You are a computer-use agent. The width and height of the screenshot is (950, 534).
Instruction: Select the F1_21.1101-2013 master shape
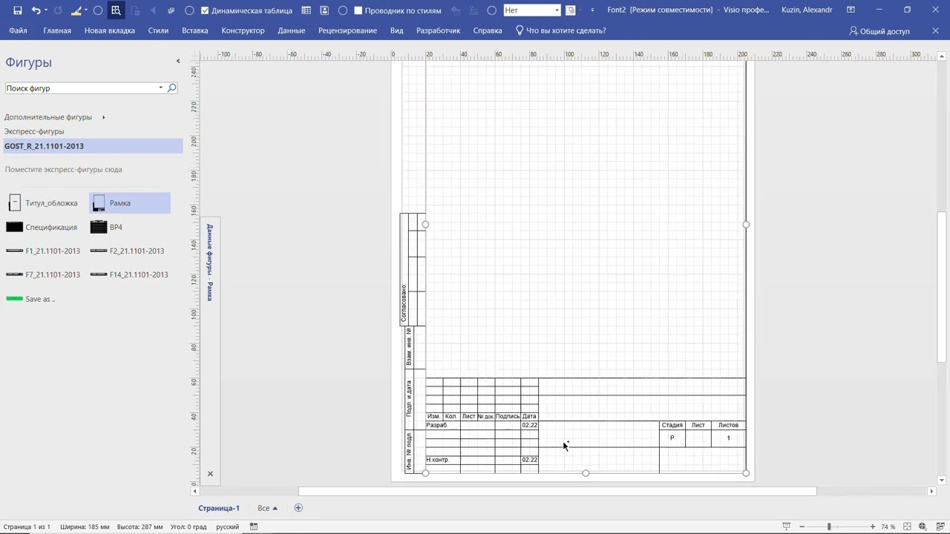click(x=43, y=251)
